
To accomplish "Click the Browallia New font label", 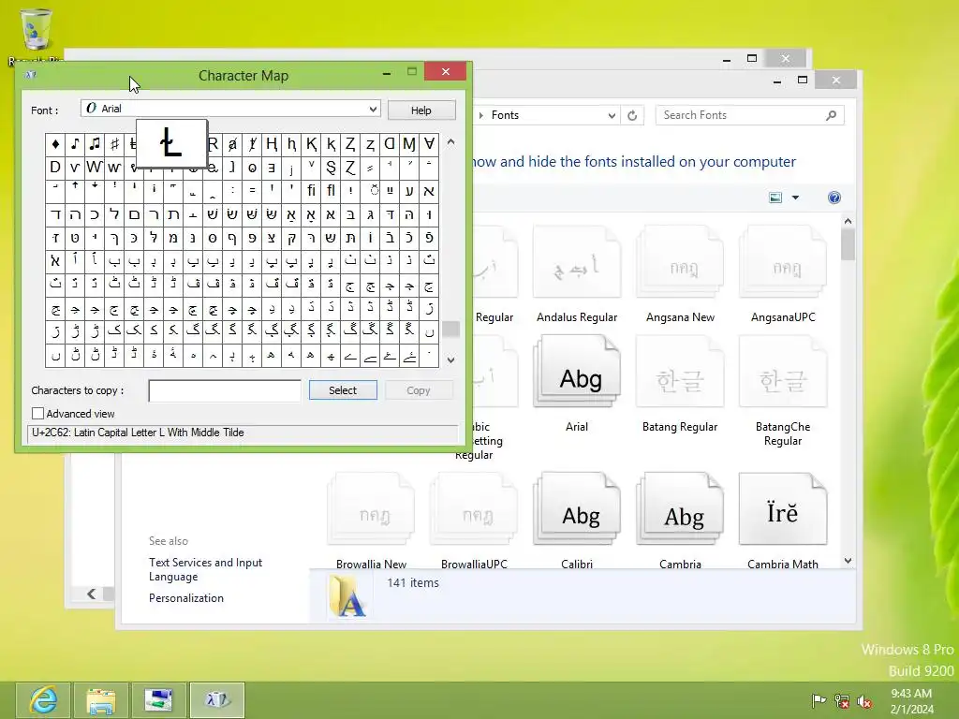I will [371, 564].
